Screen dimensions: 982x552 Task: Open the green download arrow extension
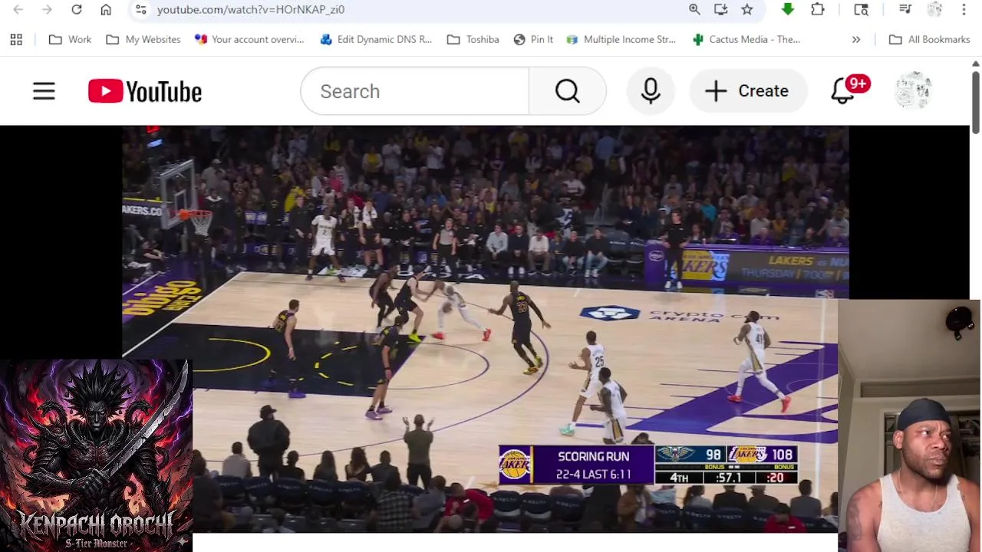click(x=787, y=9)
